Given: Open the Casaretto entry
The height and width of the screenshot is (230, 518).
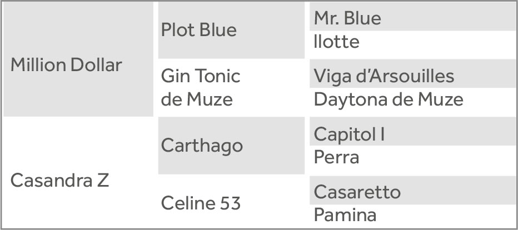Looking at the screenshot, I should click(x=412, y=190).
